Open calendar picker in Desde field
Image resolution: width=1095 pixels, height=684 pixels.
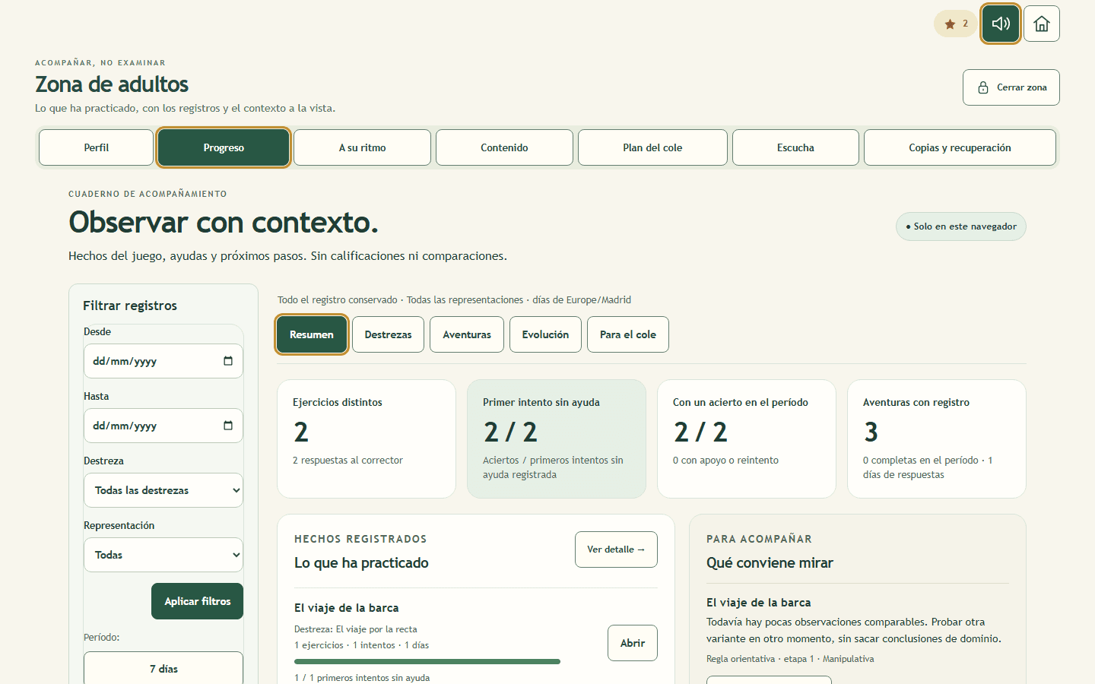tap(228, 361)
